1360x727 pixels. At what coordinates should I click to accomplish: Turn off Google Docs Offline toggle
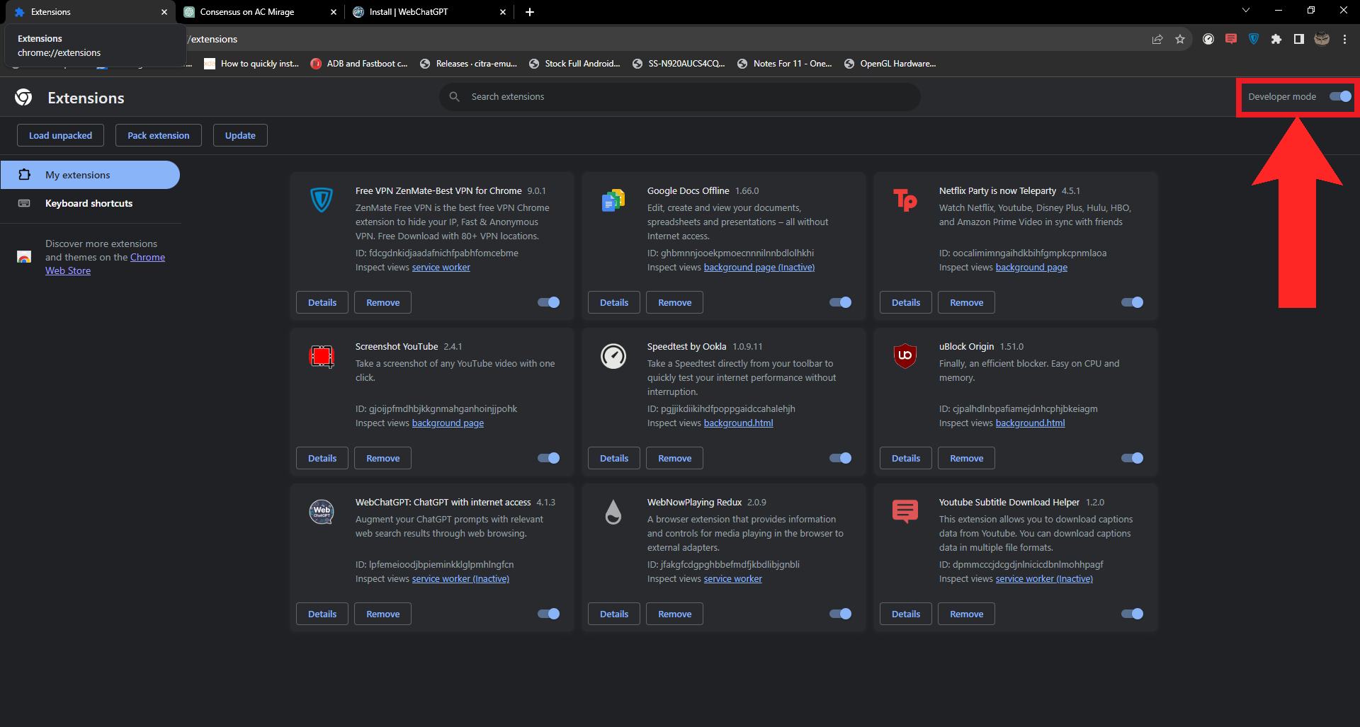[x=840, y=302]
